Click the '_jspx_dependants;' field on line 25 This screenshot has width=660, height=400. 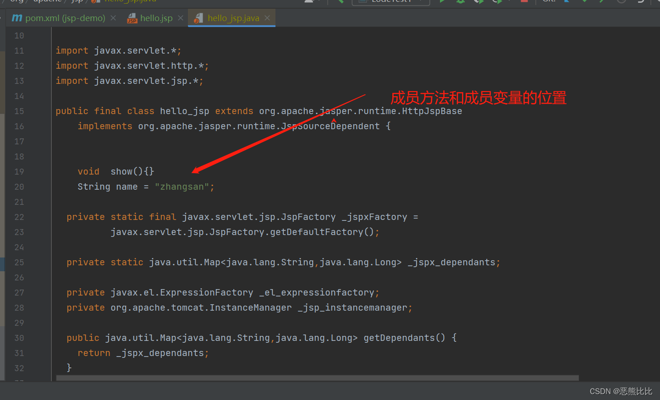coord(454,263)
